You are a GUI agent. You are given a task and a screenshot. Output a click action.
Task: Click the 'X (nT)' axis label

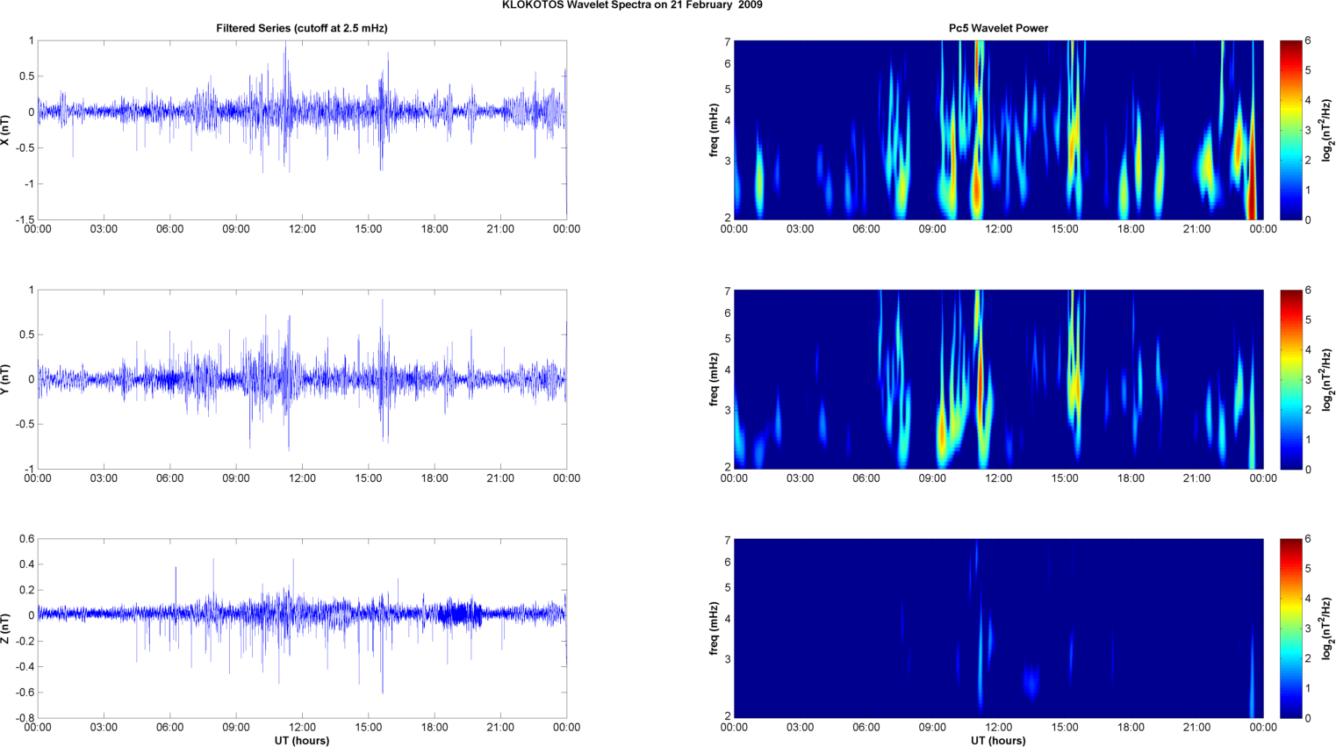(x=6, y=130)
